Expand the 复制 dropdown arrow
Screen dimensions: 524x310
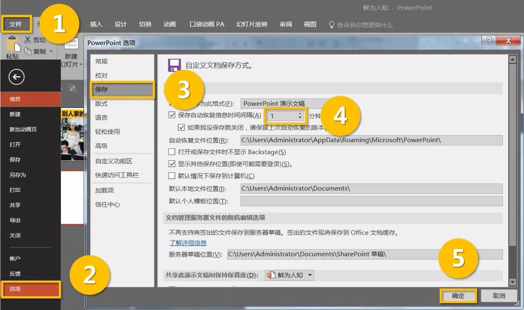(x=51, y=51)
